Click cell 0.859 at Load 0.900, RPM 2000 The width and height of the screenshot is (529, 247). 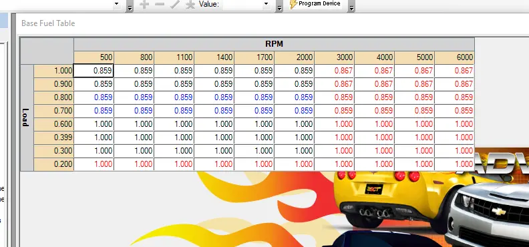tap(295, 84)
